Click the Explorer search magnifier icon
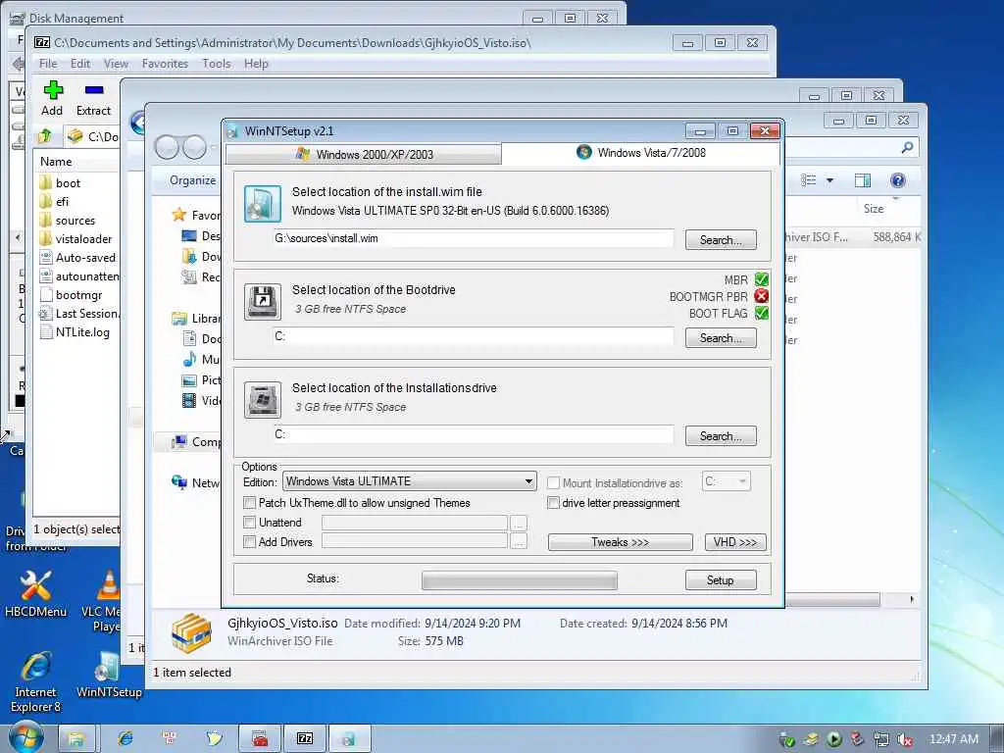The height and width of the screenshot is (753, 1004). pos(907,148)
